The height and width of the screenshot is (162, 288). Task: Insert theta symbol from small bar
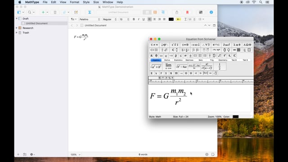point(156,56)
